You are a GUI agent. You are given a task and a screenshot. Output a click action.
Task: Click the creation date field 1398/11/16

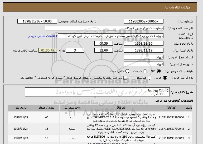pos(144,43)
